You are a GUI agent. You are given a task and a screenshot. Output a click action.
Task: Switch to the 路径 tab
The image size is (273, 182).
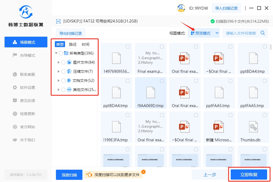click(x=73, y=44)
